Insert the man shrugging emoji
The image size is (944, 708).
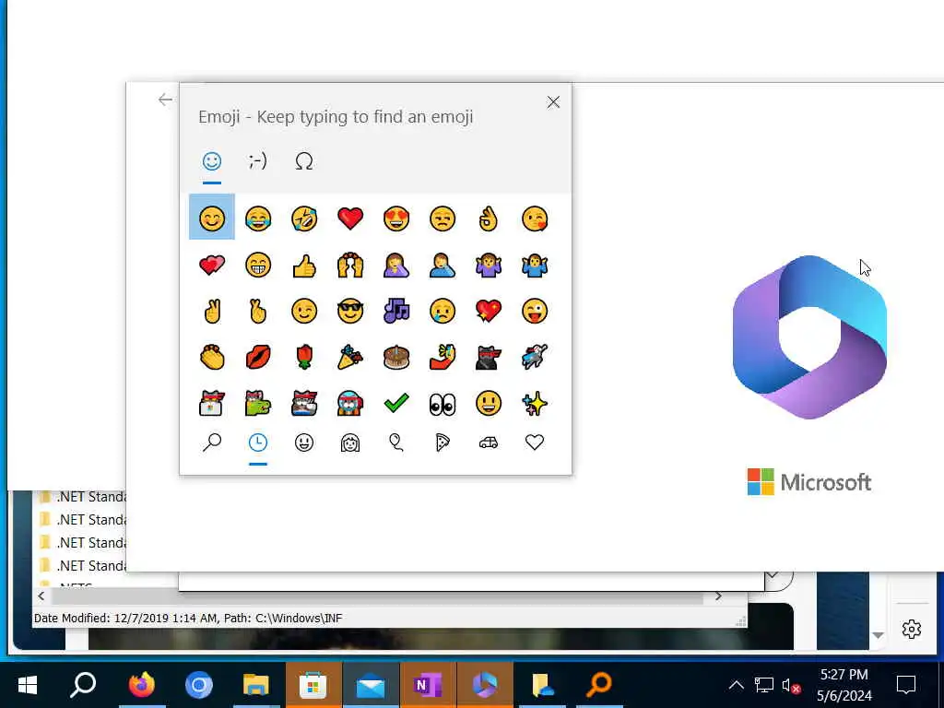click(x=535, y=265)
